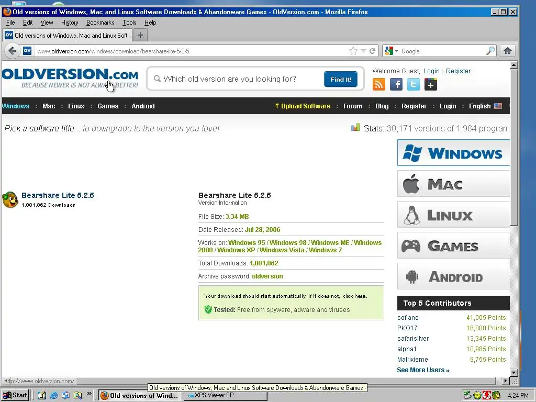
Task: Click the Windows 95 compatibility link
Action: [247, 243]
